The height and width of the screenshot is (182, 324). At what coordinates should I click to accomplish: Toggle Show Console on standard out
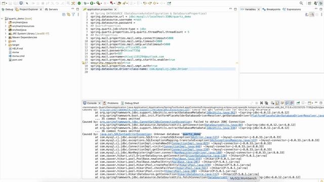click(287, 103)
